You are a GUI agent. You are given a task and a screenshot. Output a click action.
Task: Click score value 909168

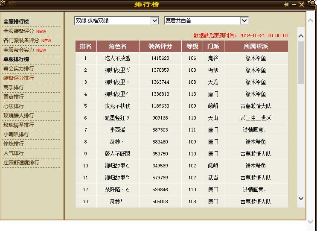pyautogui.click(x=160, y=118)
